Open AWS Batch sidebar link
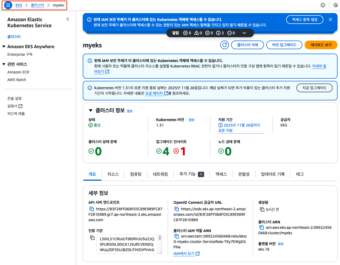The height and width of the screenshot is (265, 340). pos(17,80)
